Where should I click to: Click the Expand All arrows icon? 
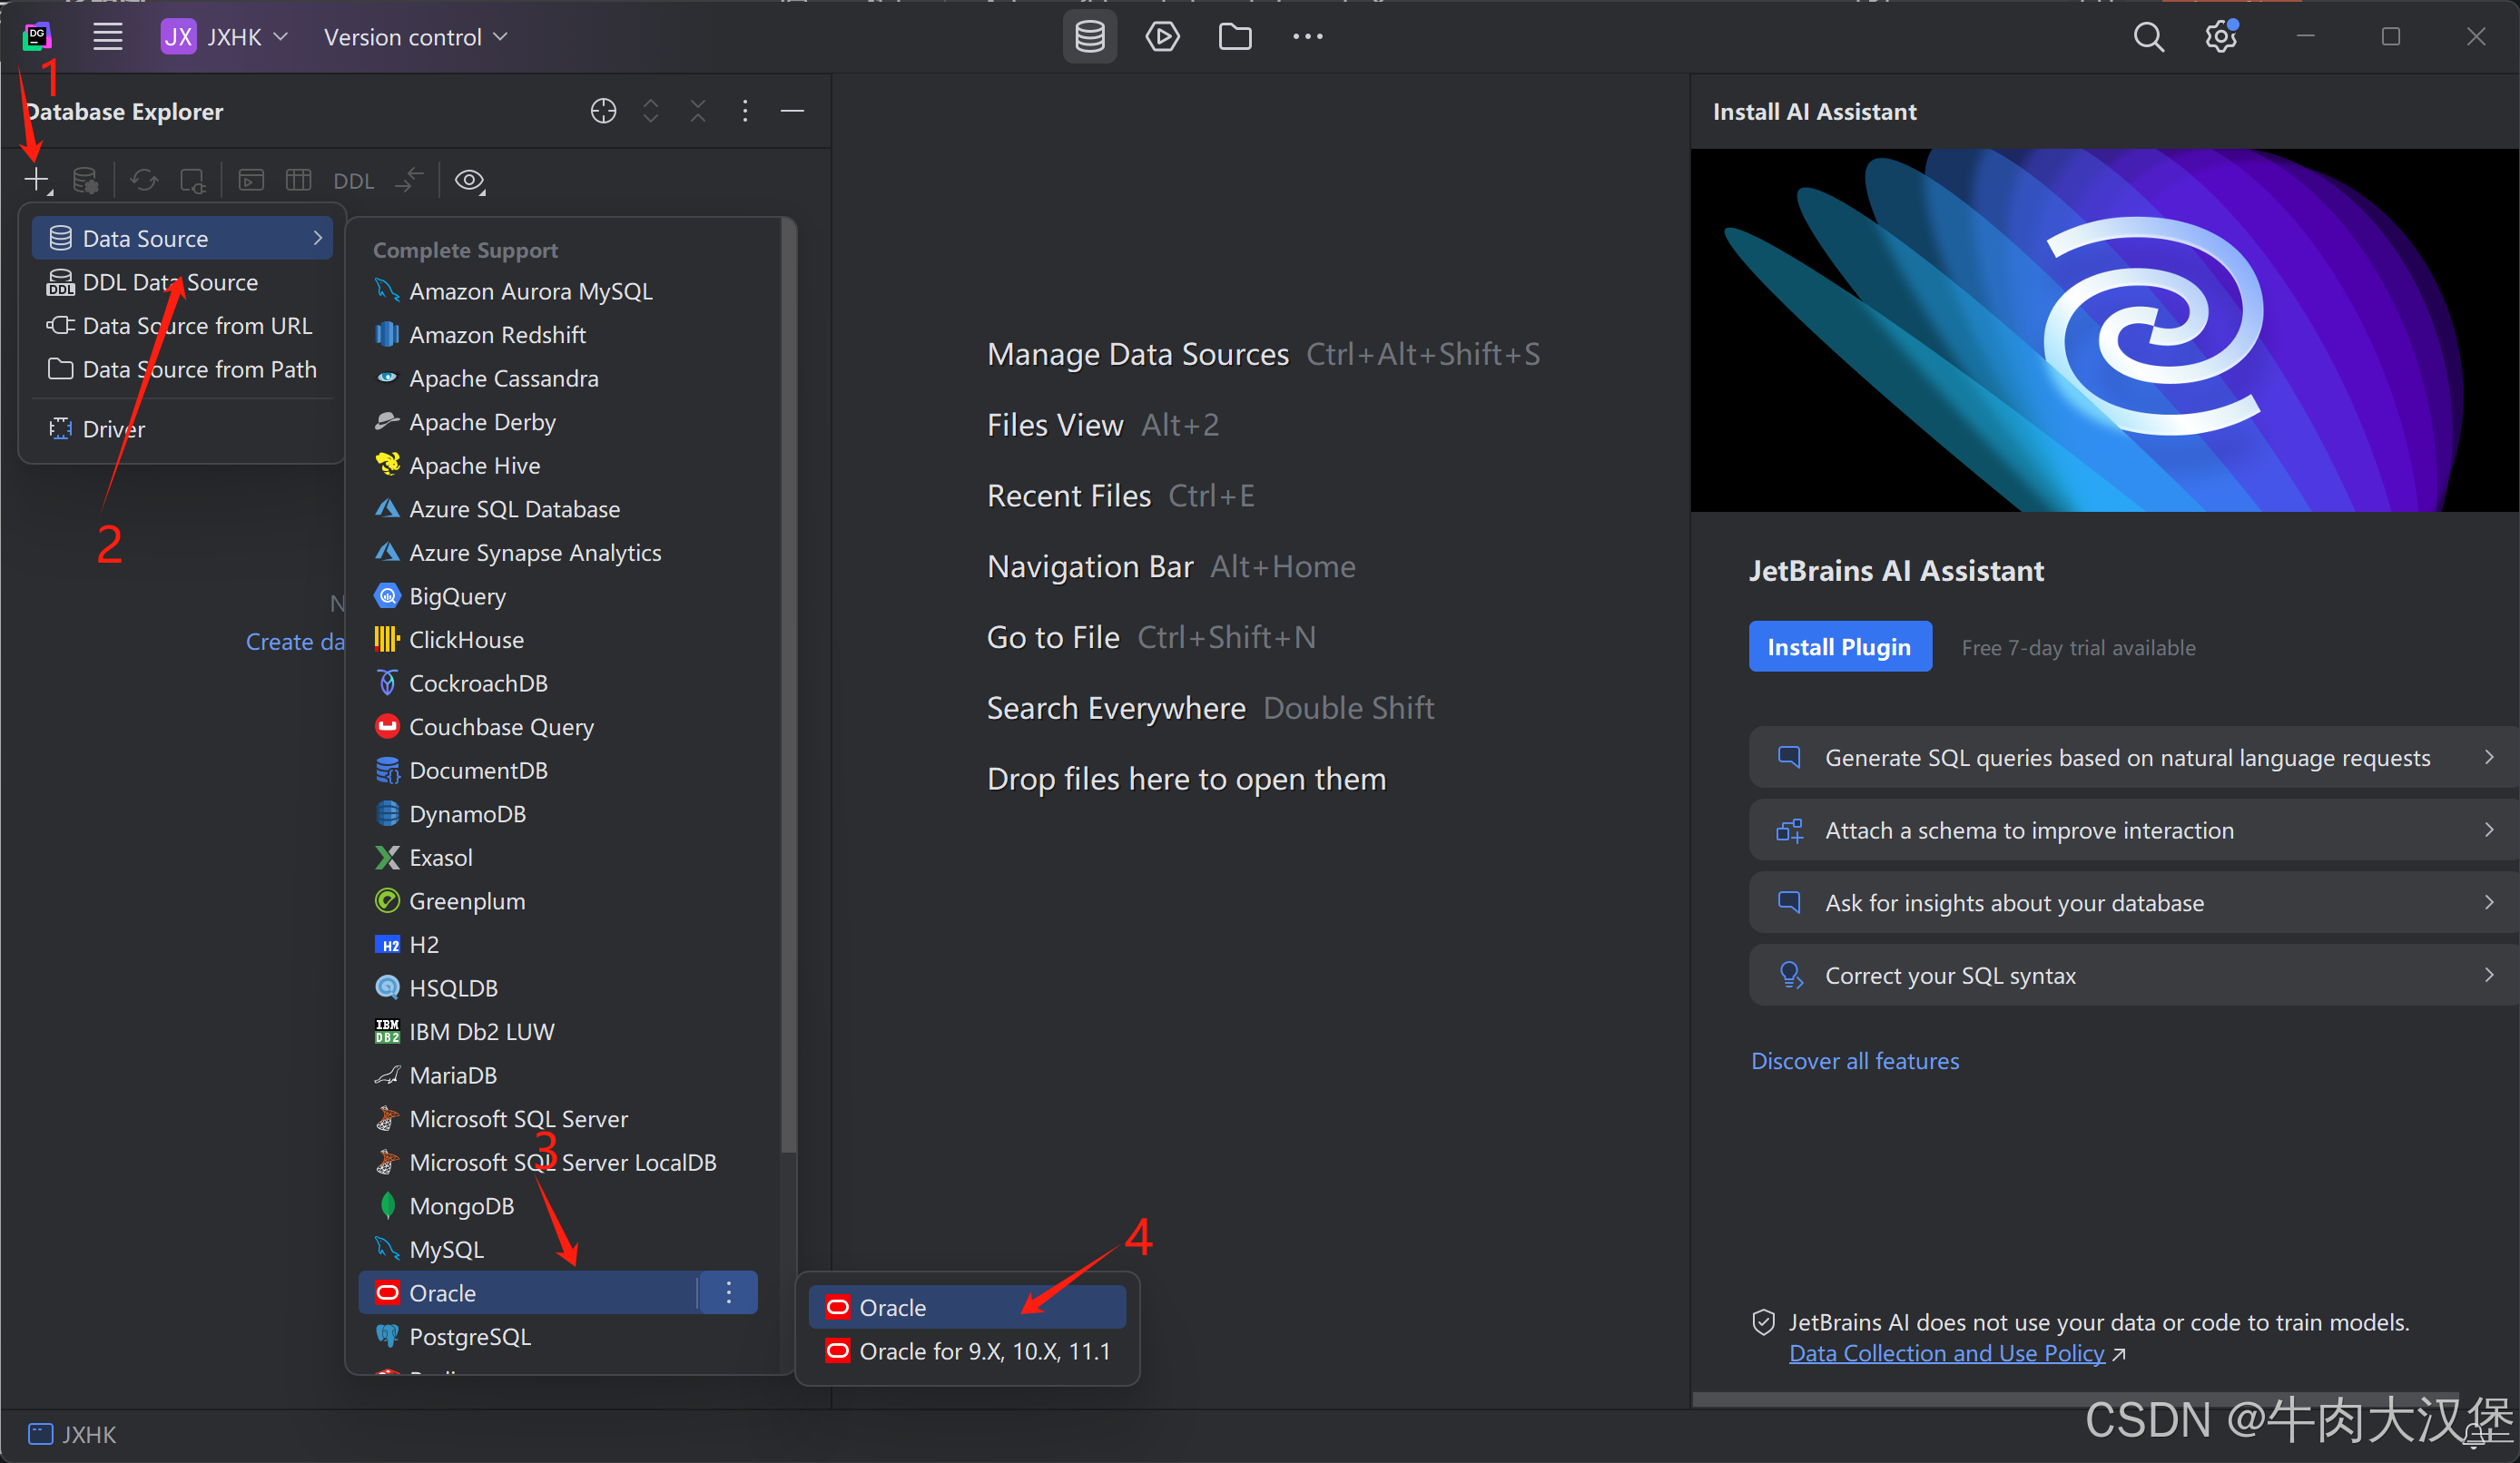(x=650, y=111)
